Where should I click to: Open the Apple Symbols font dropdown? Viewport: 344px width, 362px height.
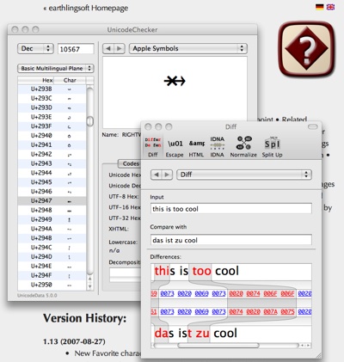(188, 48)
